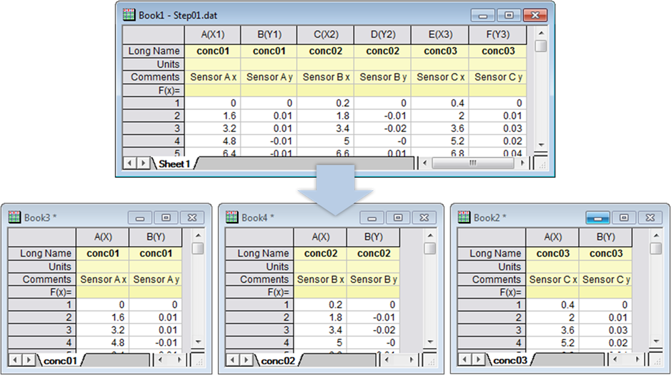Click Book1's horizontal scrollbar thumb
Image resolution: width=671 pixels, height=375 pixels.
[x=472, y=163]
